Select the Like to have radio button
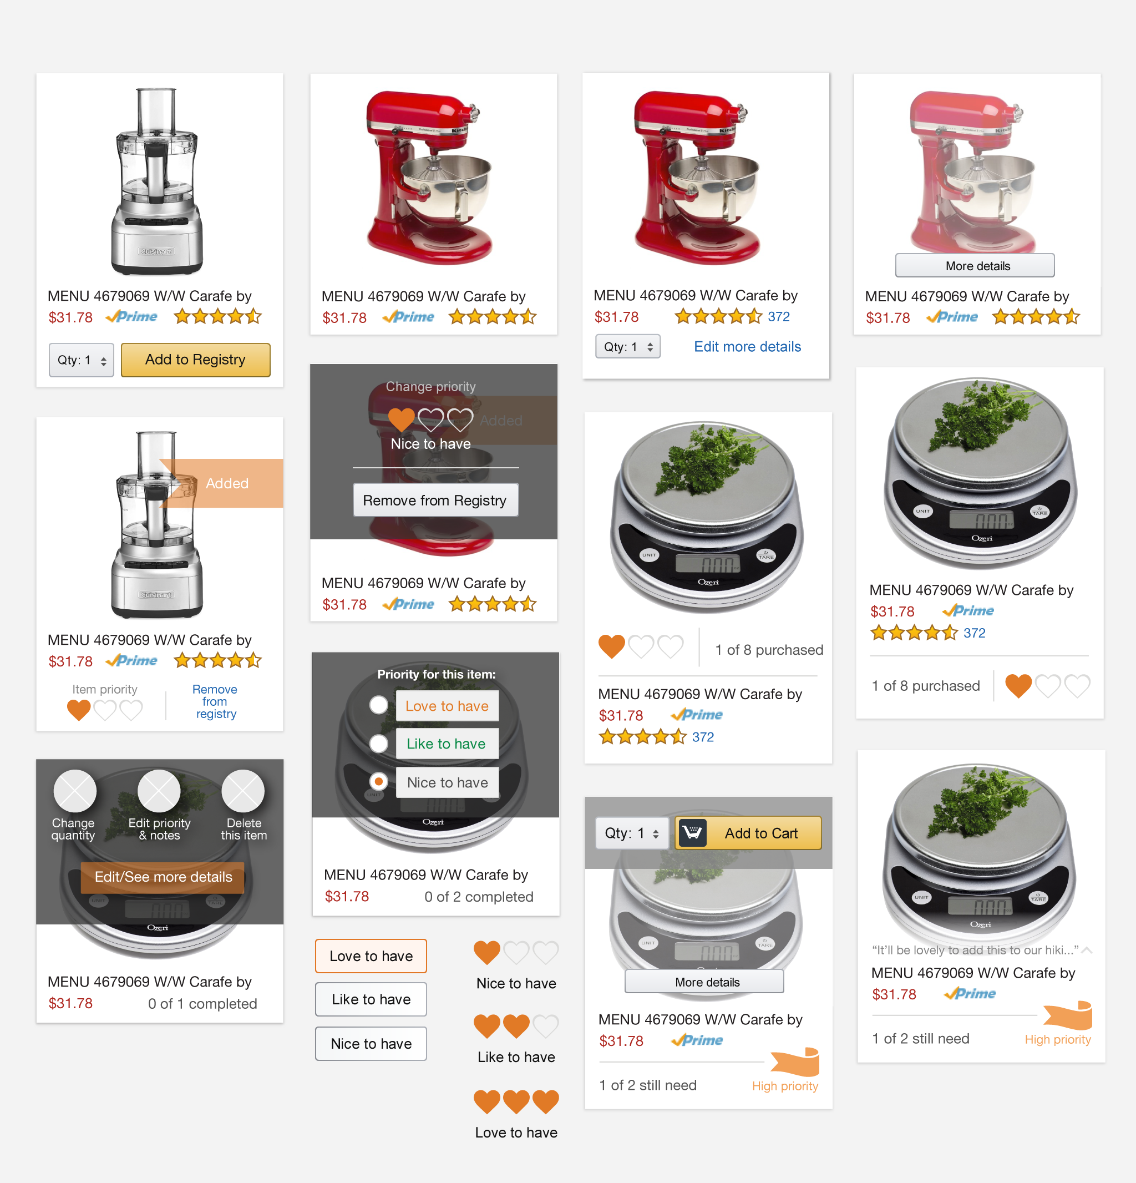Viewport: 1136px width, 1183px height. [378, 743]
